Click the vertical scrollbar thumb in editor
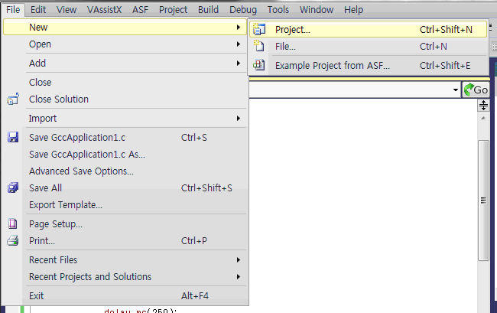The height and width of the screenshot is (313, 497). [x=482, y=199]
